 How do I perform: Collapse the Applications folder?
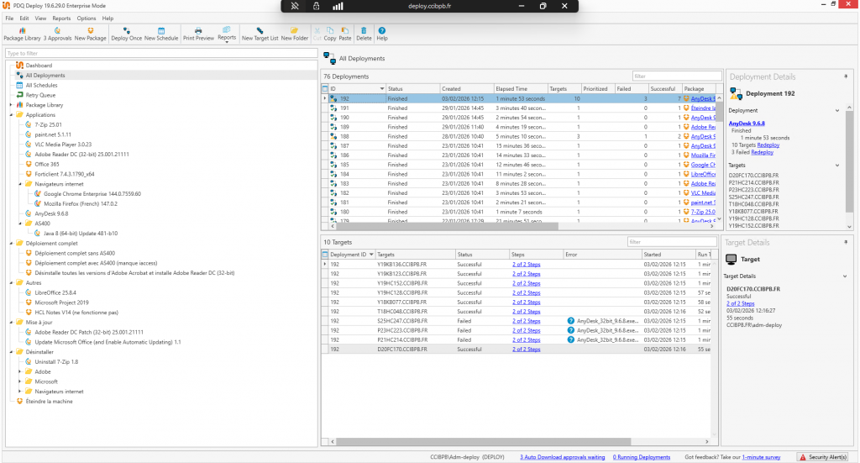[x=11, y=114]
